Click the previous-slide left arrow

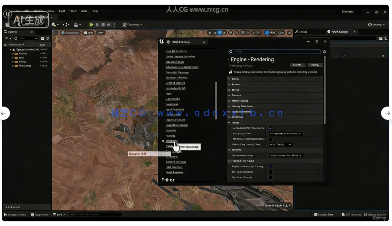click(4, 113)
